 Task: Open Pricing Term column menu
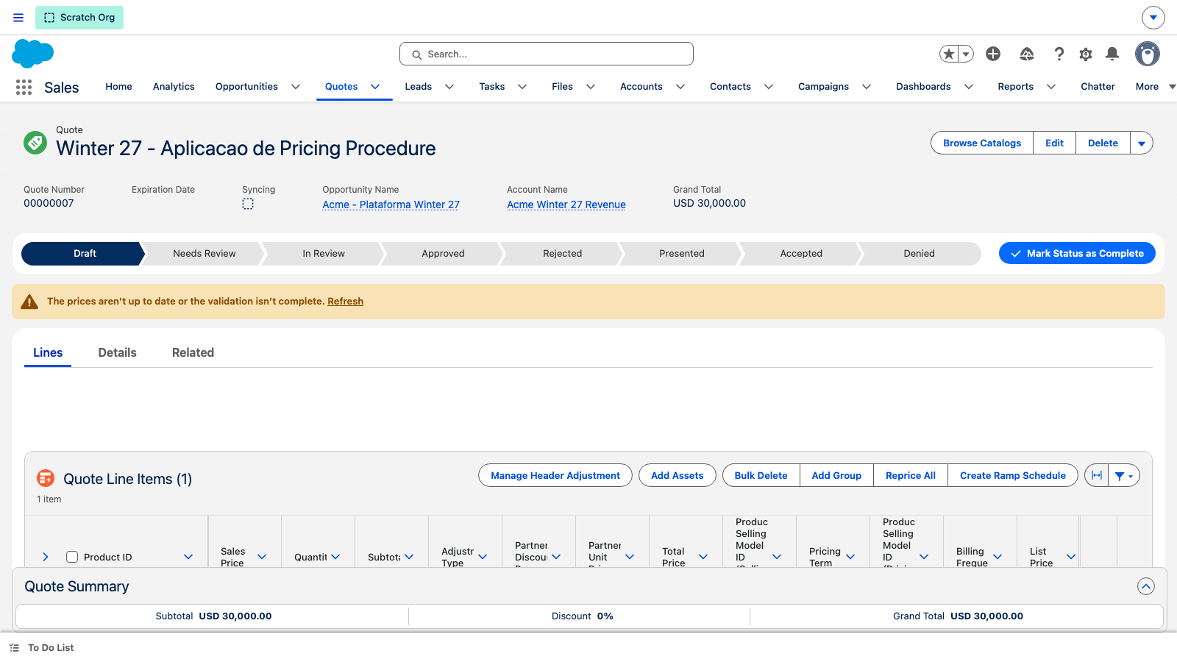(x=850, y=557)
